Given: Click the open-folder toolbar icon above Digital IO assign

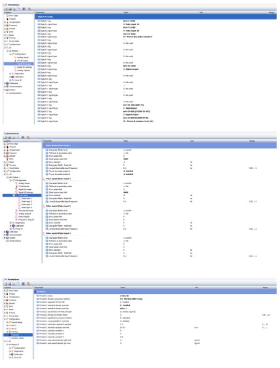Looking at the screenshot, I should point(6,9).
